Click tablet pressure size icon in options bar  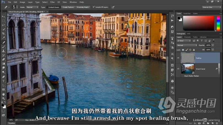113,7
